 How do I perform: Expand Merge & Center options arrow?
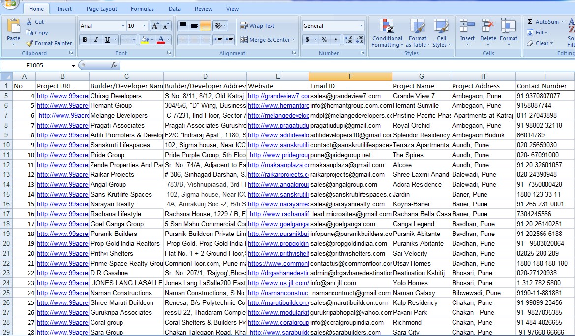[293, 39]
